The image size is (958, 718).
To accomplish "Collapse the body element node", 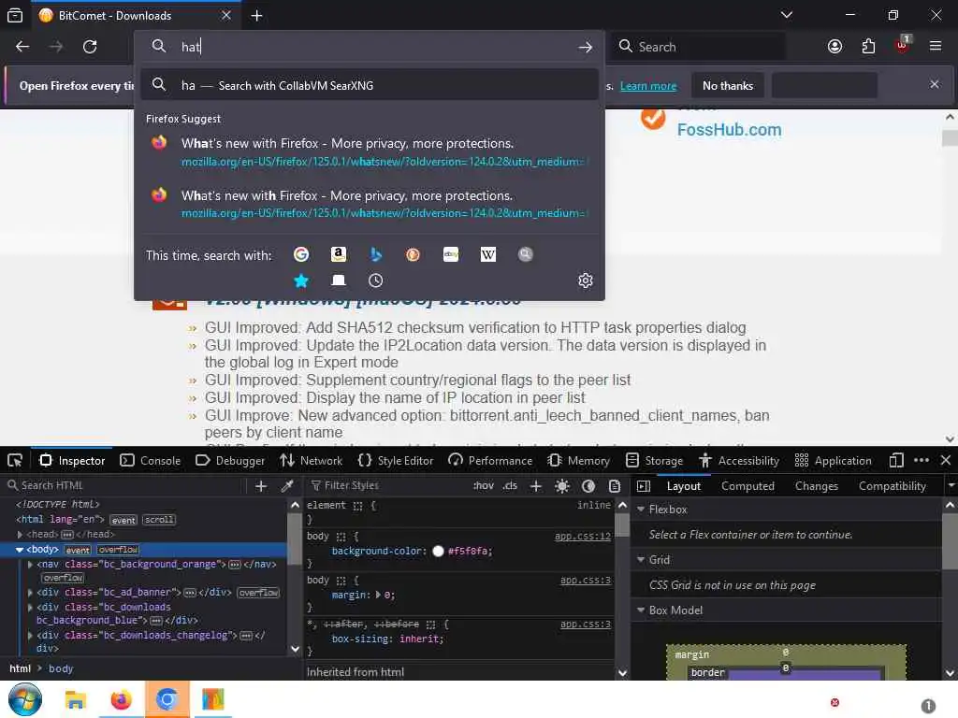I will [x=20, y=550].
